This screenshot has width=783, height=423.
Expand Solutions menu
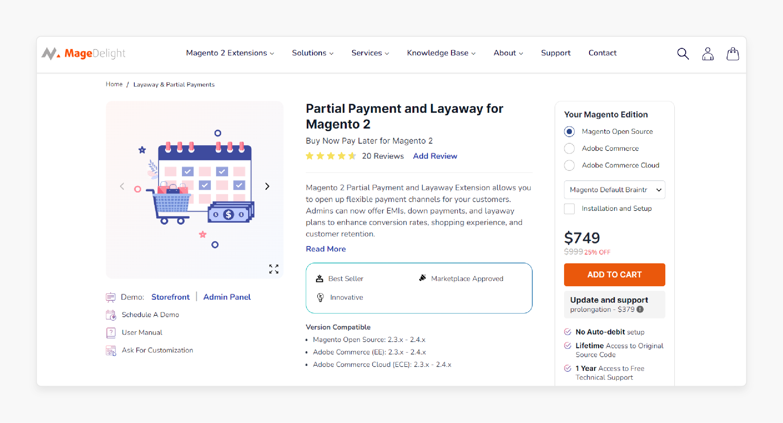(312, 53)
